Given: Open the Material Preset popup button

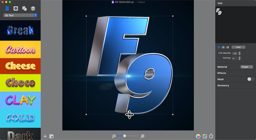Looking at the screenshot, I should [x=247, y=67].
